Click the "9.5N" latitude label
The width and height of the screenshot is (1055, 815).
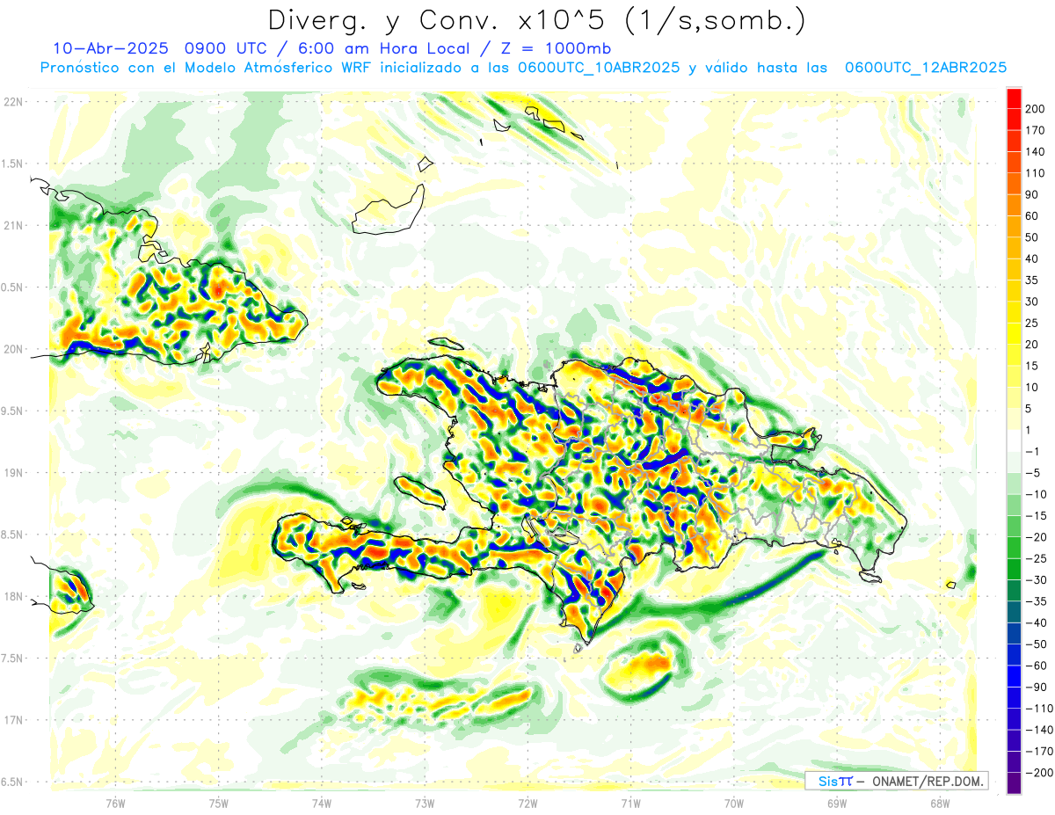(12, 411)
